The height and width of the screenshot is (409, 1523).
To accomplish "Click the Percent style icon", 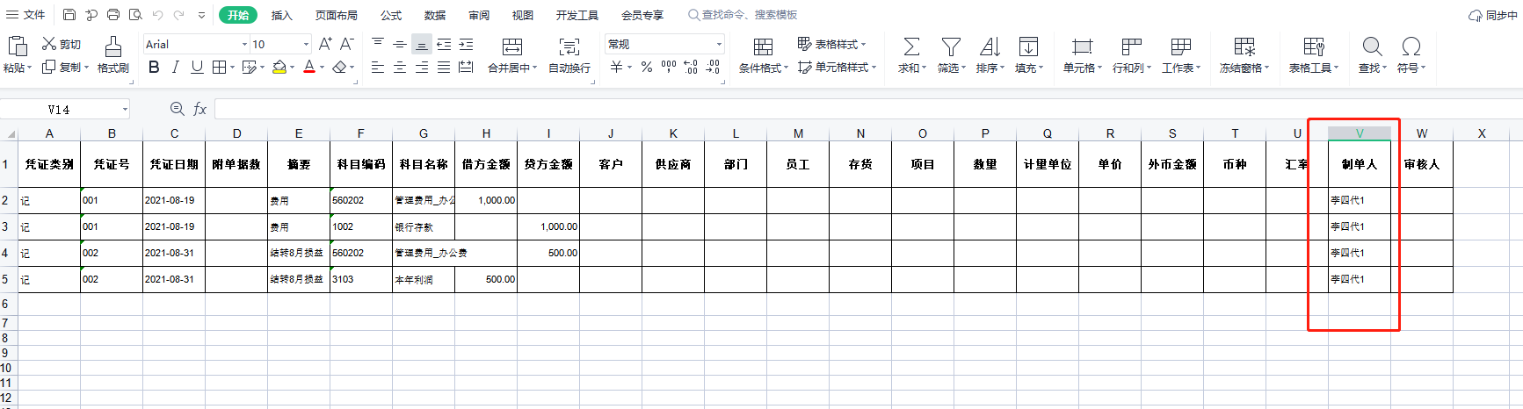I will click(x=647, y=67).
